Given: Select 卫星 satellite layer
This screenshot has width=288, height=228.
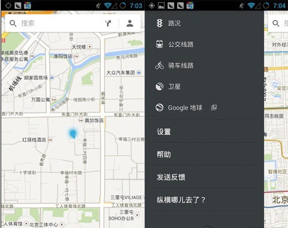Looking at the screenshot, I should point(204,87).
